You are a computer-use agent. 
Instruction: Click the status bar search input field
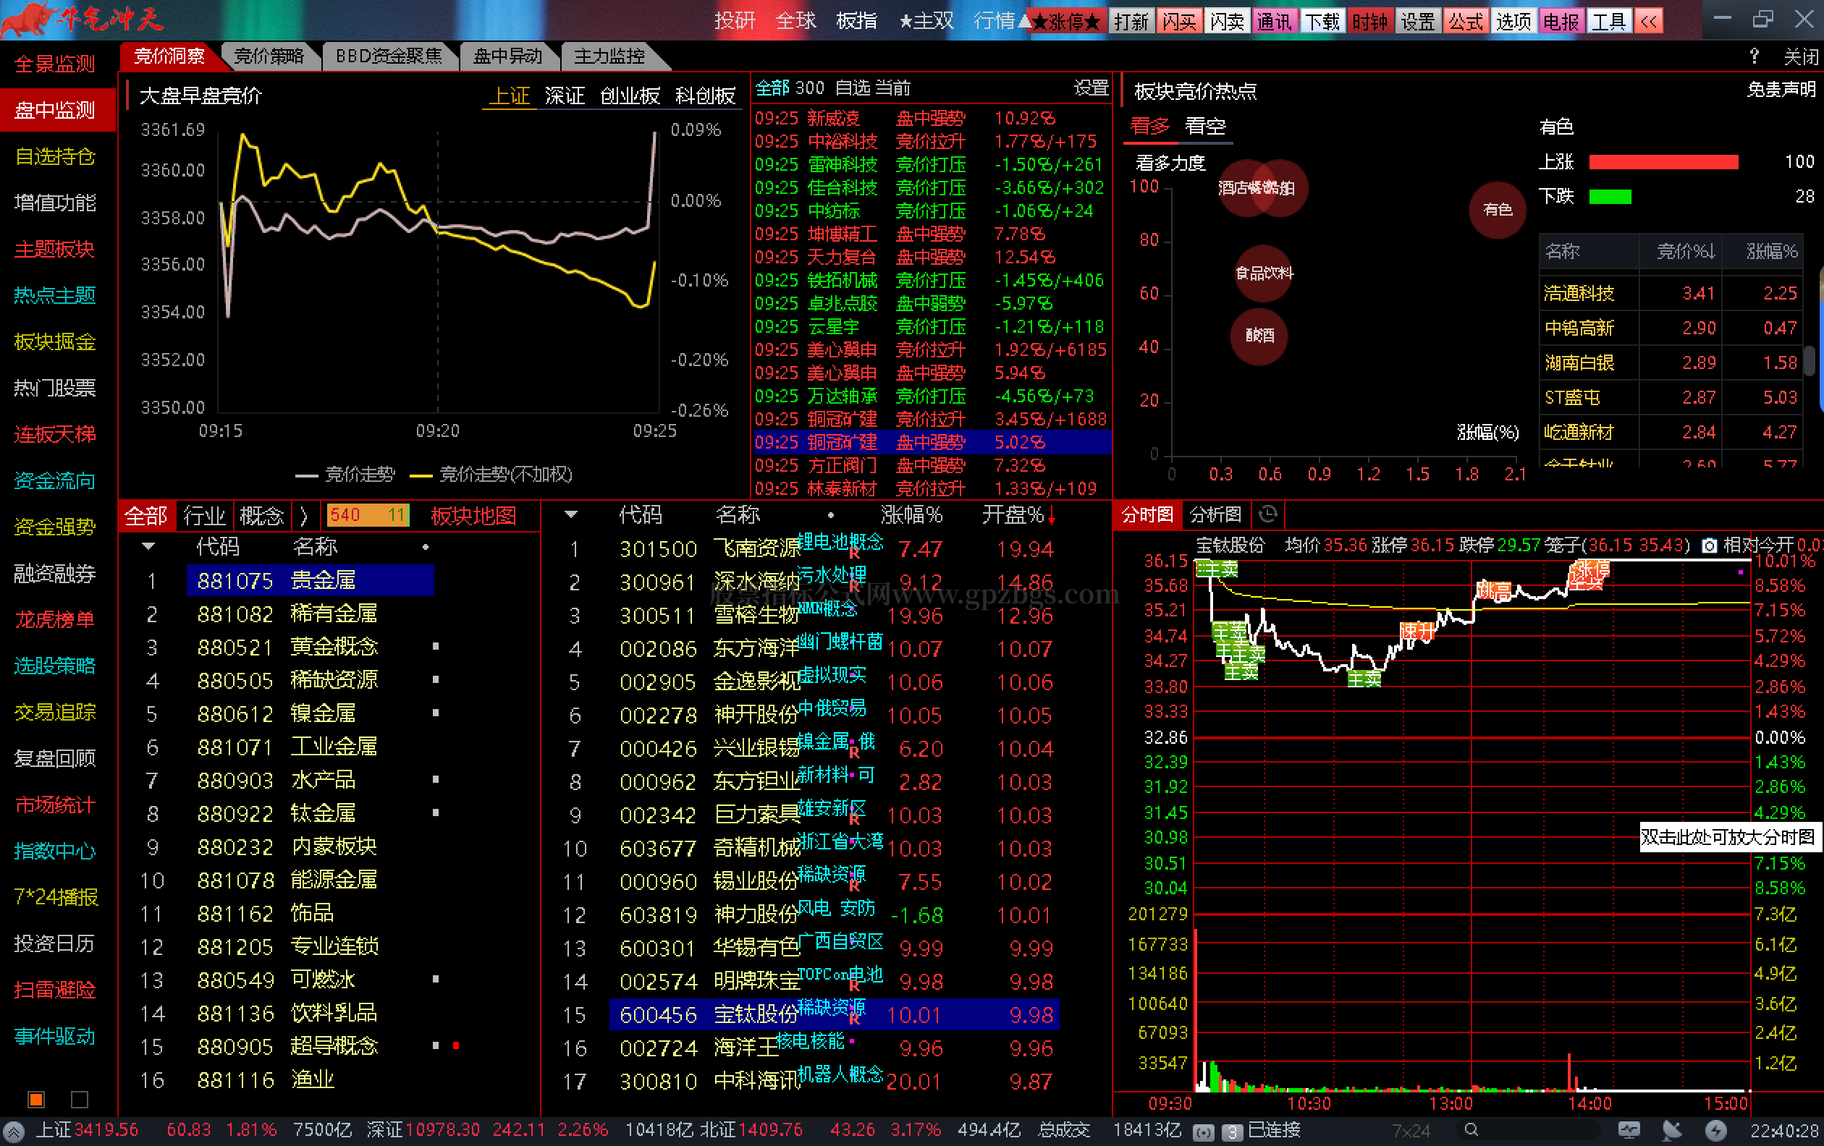pyautogui.click(x=1530, y=1130)
